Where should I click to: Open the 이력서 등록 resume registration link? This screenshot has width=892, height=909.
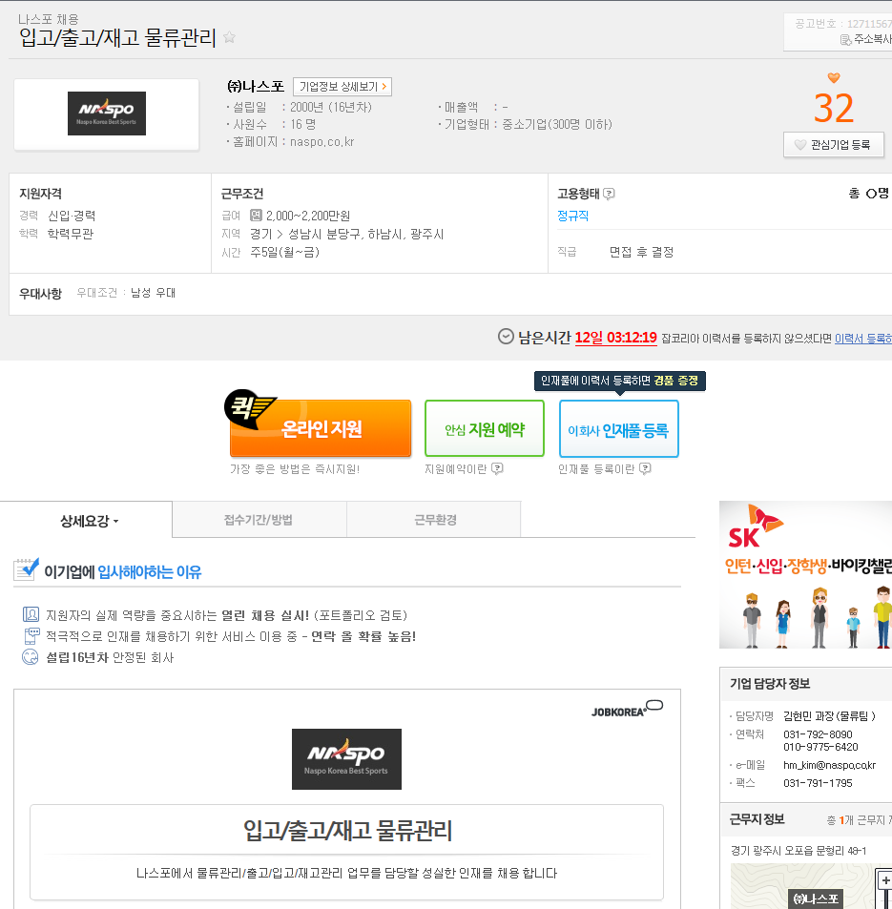click(863, 339)
